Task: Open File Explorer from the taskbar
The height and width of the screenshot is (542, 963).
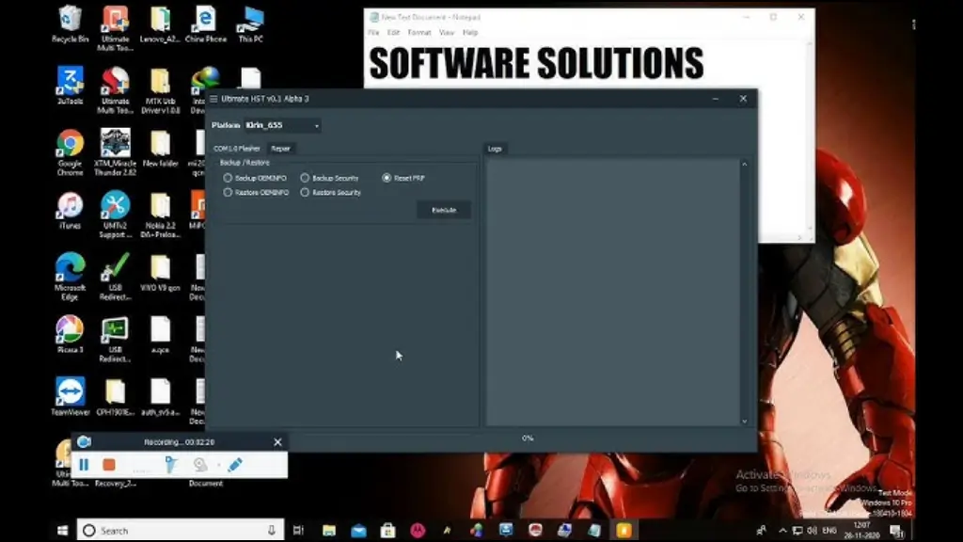Action: coord(329,531)
